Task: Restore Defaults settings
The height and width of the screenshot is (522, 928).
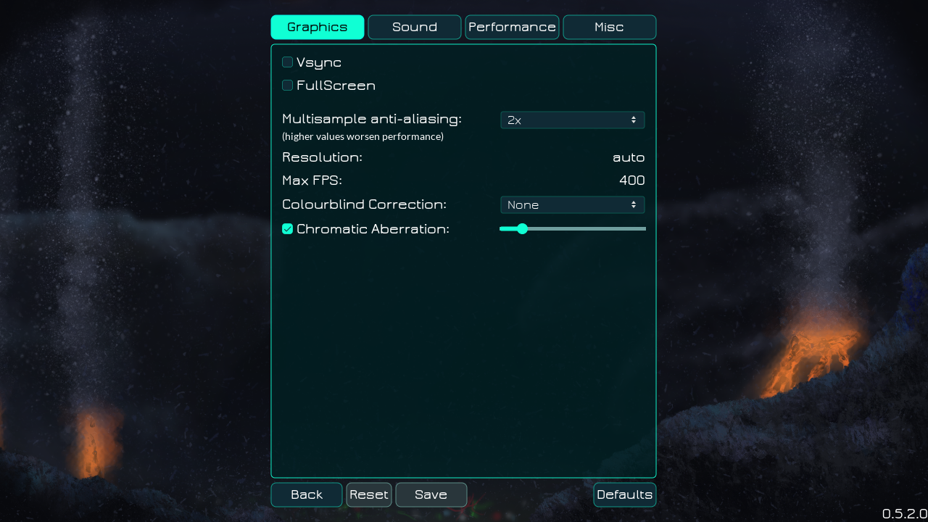Action: pos(625,494)
